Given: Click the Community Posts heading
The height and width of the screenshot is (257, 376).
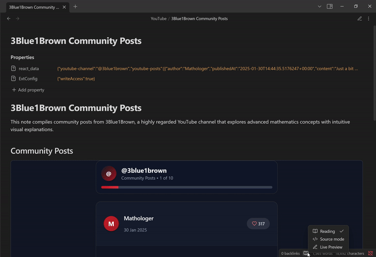Looking at the screenshot, I should [42, 151].
